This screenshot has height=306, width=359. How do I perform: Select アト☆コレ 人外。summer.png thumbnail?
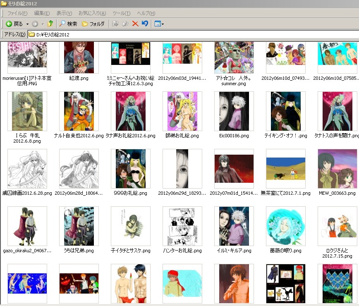click(x=234, y=57)
